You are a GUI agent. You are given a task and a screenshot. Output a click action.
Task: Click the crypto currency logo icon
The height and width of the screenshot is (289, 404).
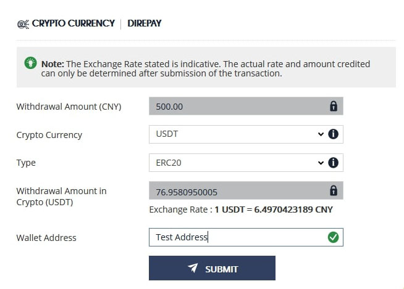(x=23, y=24)
